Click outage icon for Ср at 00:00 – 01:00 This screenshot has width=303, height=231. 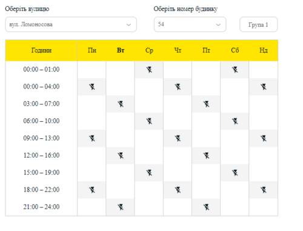pyautogui.click(x=149, y=70)
